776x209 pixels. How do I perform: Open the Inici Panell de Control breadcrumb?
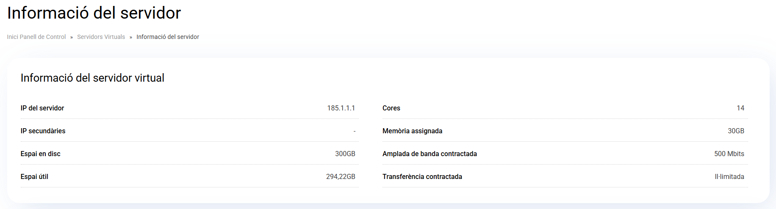[x=36, y=37]
